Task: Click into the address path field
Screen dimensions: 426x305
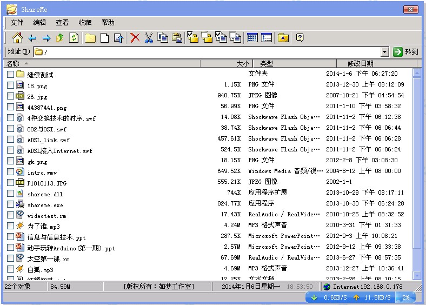Action: click(x=207, y=52)
